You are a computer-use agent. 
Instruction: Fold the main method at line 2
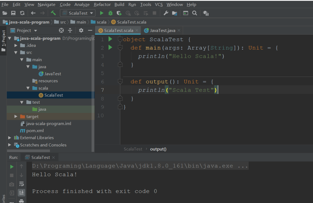pos(120,48)
